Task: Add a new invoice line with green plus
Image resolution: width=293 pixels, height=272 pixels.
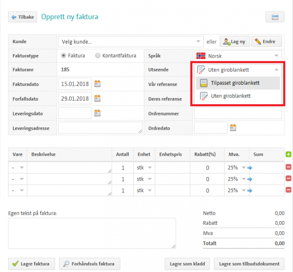Action: pos(288,154)
